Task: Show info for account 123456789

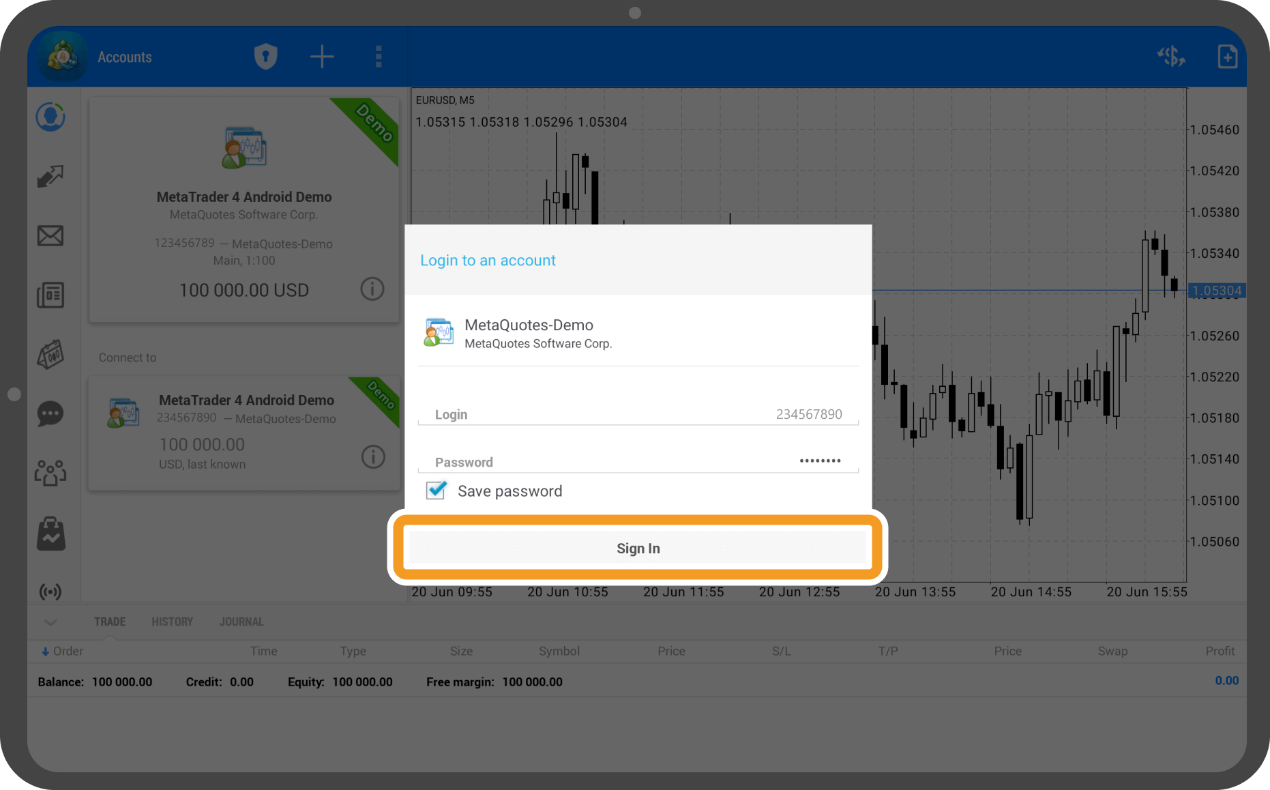Action: [372, 289]
